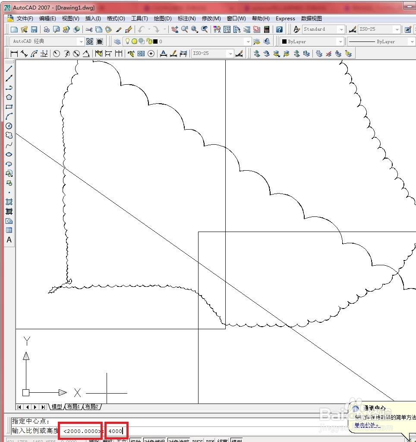Screen dimensions: 416x442
Task: Open the QuickCalc calculator icon
Action: 267,29
